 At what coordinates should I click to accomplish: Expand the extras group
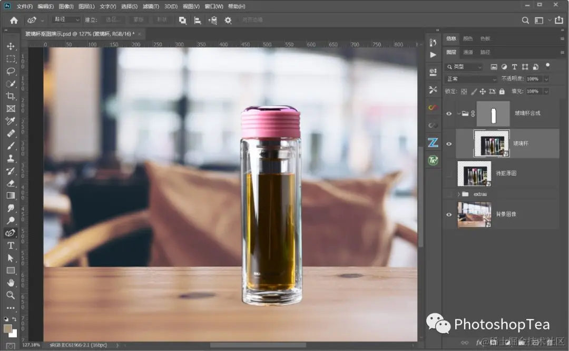459,194
